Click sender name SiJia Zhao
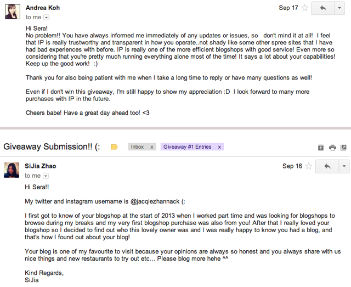 coord(41,166)
